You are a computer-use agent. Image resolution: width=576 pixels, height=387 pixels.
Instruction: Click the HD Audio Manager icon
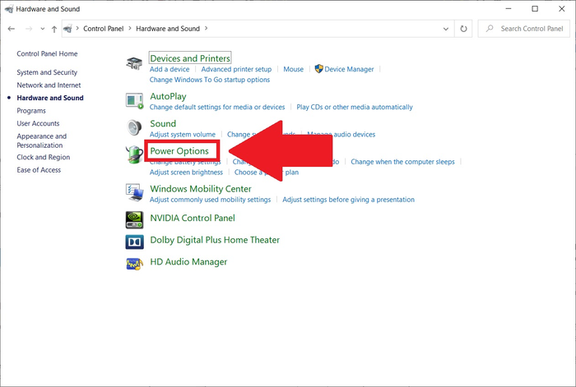134,264
